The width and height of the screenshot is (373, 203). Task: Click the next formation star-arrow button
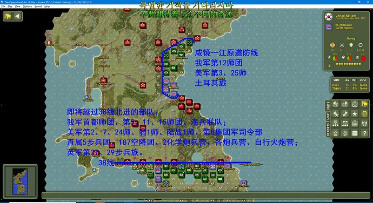(345, 114)
